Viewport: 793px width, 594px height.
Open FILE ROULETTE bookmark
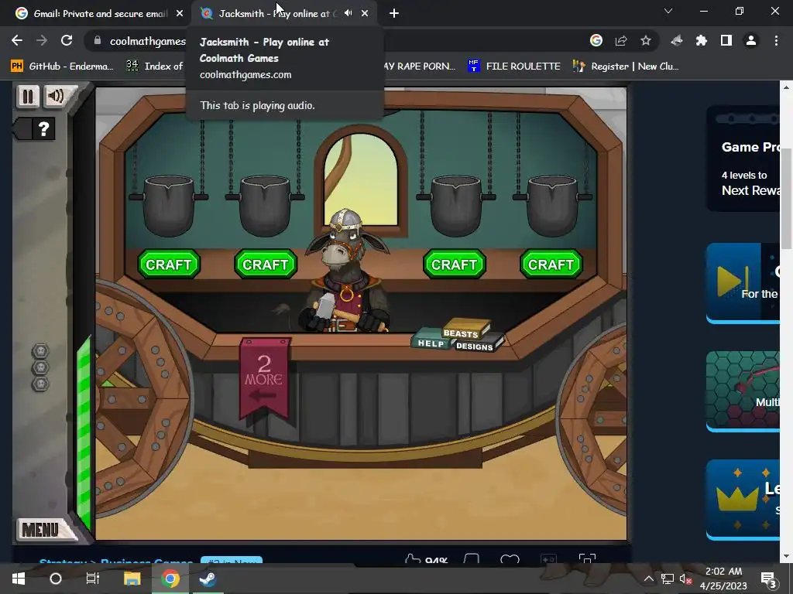[514, 67]
